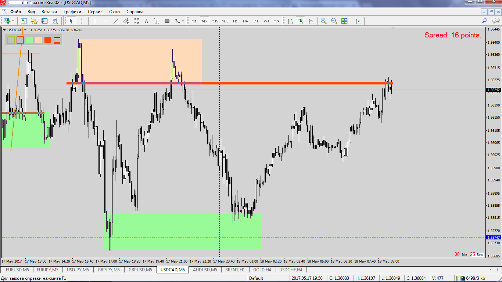502x282 pixels.
Task: Open the Terminal window icon
Action: [44, 21]
